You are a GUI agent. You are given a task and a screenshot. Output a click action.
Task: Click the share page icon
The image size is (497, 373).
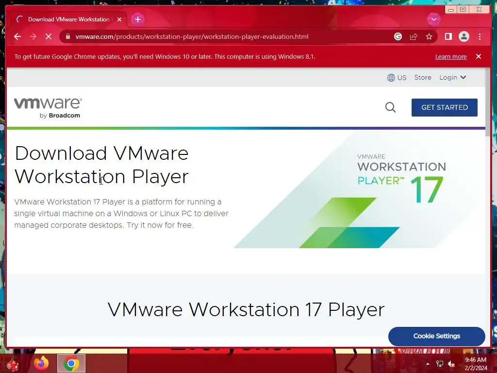point(414,36)
